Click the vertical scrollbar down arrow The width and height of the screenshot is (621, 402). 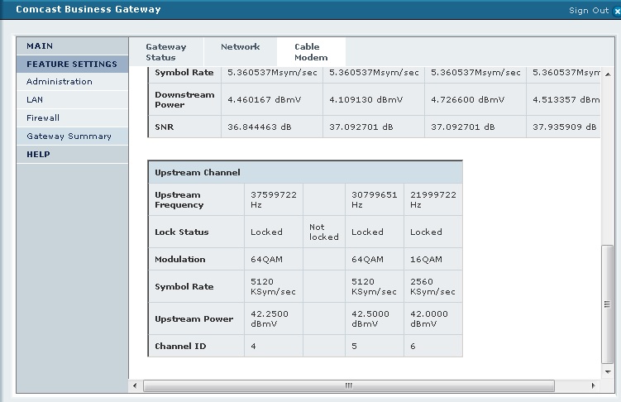(608, 371)
